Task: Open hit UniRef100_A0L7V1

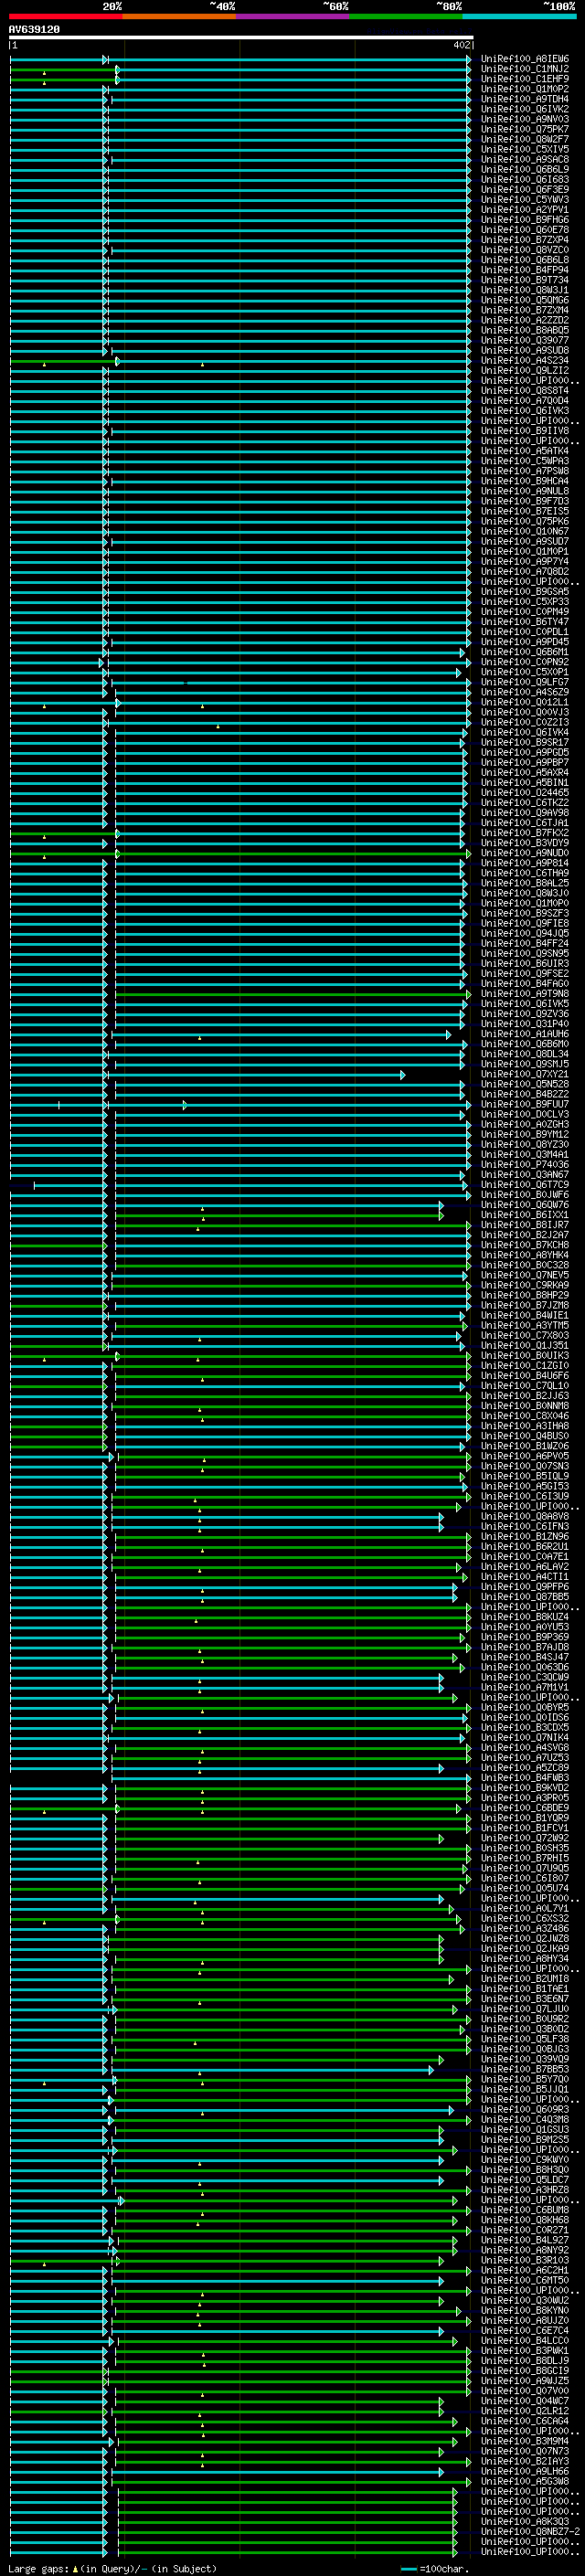Action: [x=525, y=1908]
